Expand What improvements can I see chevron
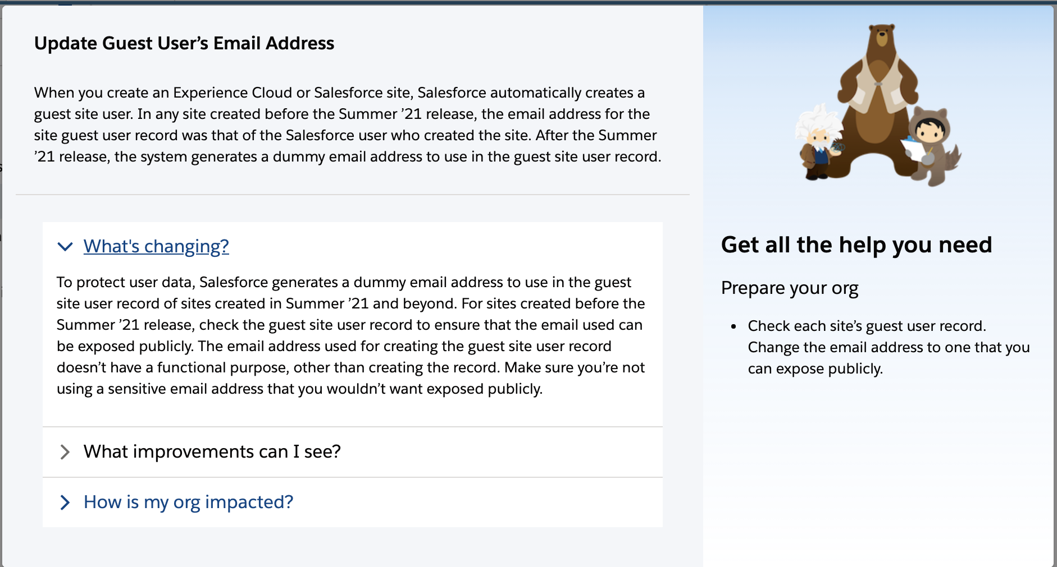This screenshot has width=1057, height=567. [65, 452]
